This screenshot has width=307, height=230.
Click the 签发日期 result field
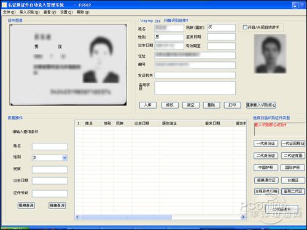click(x=222, y=37)
